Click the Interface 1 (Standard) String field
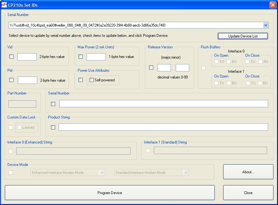278x205 pixels. point(210,151)
